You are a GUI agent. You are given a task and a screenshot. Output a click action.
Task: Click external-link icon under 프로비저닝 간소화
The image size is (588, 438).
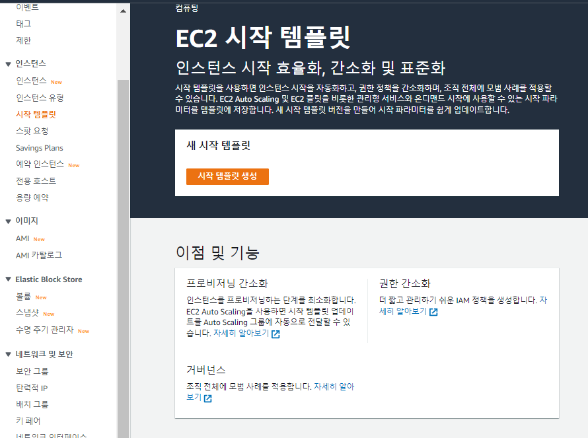[276, 334]
